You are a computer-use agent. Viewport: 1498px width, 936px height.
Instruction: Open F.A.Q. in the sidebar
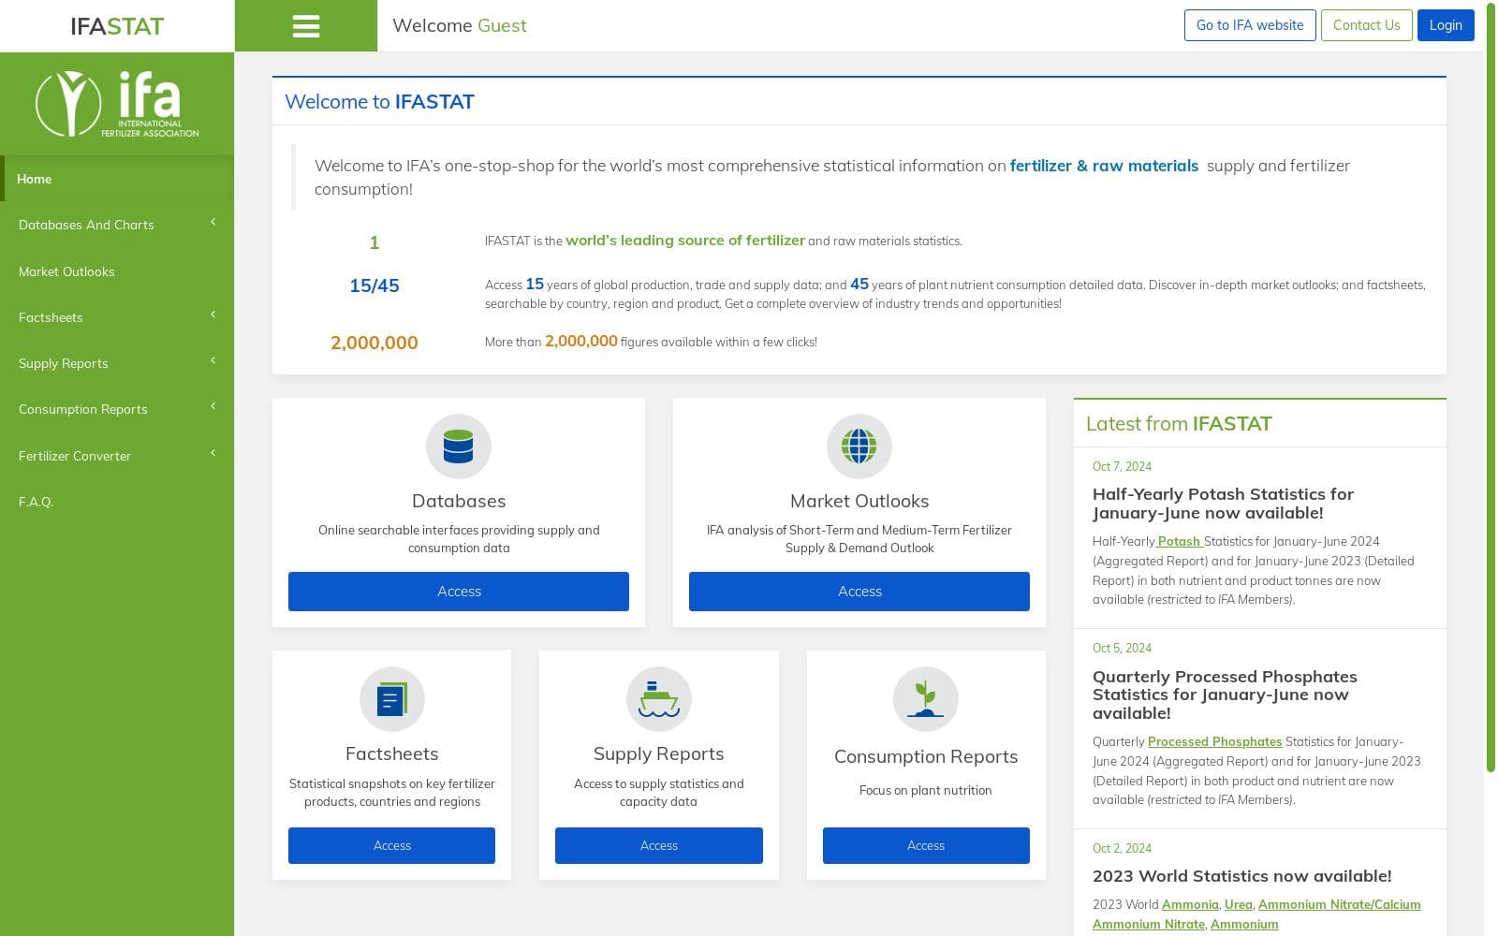(117, 502)
